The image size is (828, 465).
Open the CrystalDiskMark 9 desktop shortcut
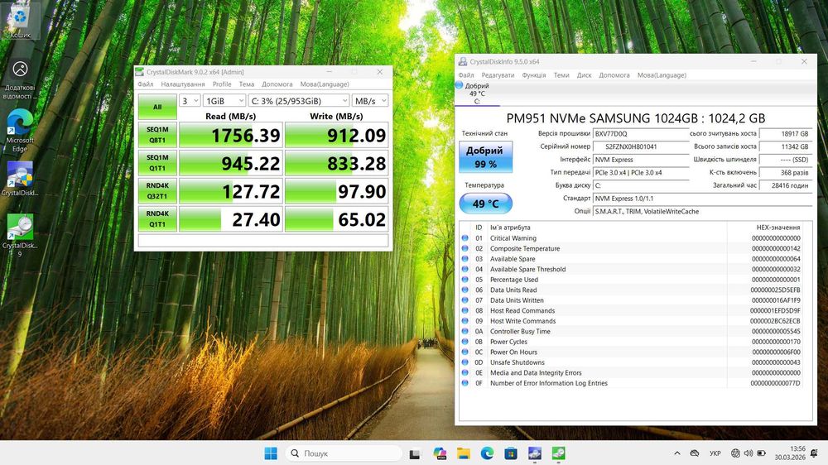point(20,236)
